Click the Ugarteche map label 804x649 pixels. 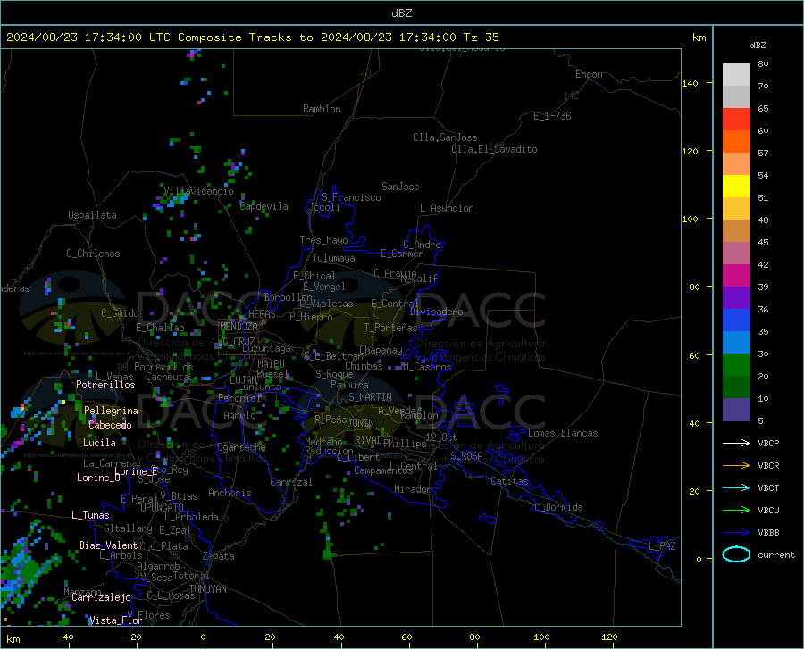pos(241,447)
